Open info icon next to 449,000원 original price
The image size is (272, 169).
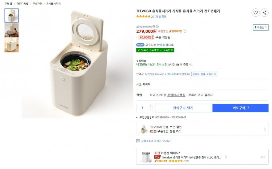pyautogui.click(x=157, y=27)
